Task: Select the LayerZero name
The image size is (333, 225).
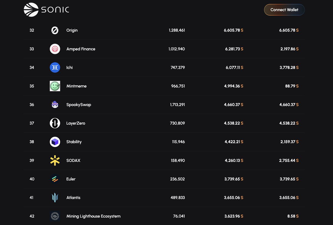Action: coord(76,123)
